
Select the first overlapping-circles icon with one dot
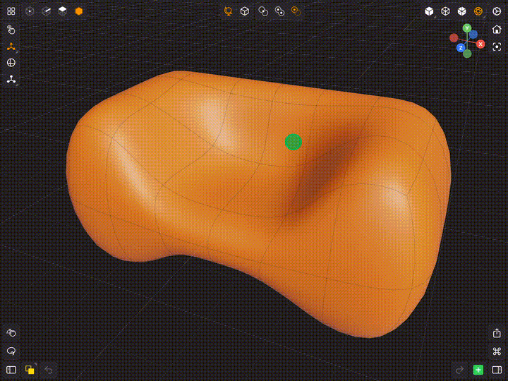tap(263, 11)
